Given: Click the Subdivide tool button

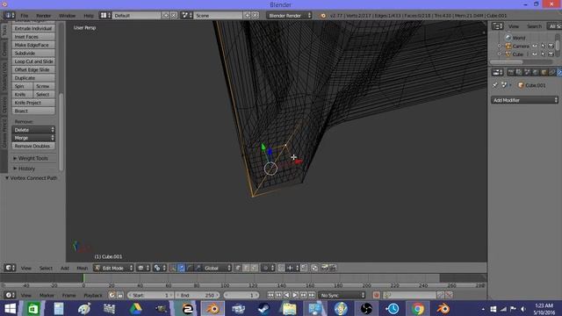Looking at the screenshot, I should (x=33, y=53).
